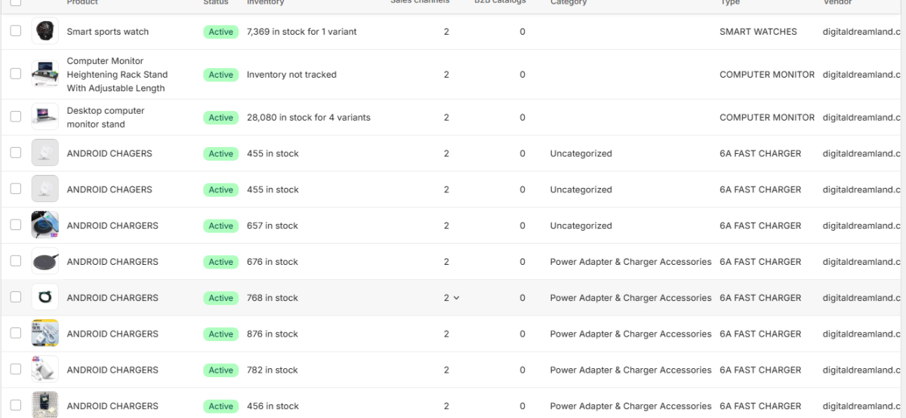Screen dimensions: 906x418
Task: Open the 657 in stock charger thumbnail
Action: [x=45, y=226]
